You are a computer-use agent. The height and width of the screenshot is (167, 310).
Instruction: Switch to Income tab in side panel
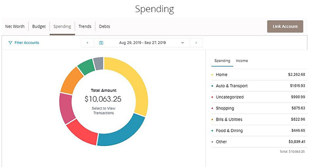click(x=242, y=61)
